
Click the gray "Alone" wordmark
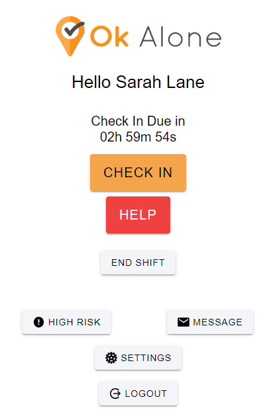(x=181, y=37)
